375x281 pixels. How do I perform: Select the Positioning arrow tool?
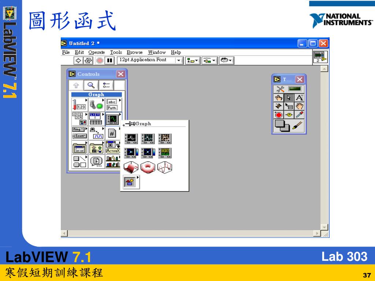289,98
